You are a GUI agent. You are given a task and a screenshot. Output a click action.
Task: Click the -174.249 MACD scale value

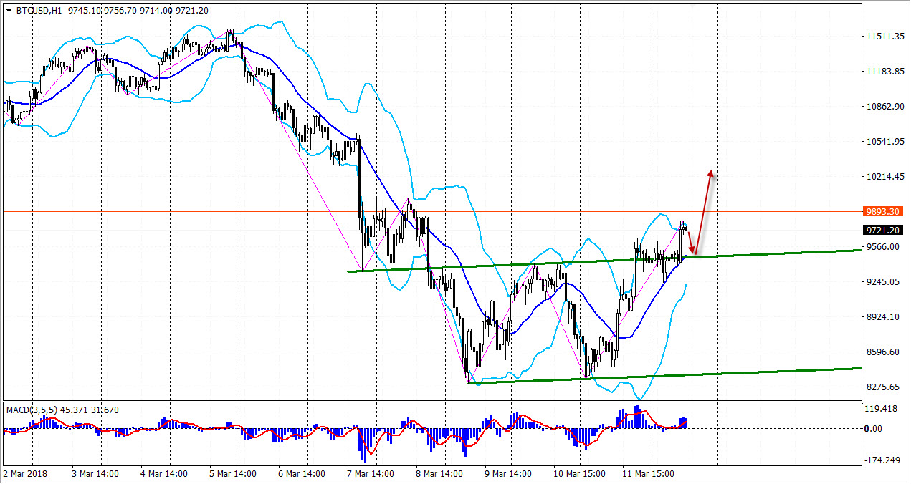883,460
